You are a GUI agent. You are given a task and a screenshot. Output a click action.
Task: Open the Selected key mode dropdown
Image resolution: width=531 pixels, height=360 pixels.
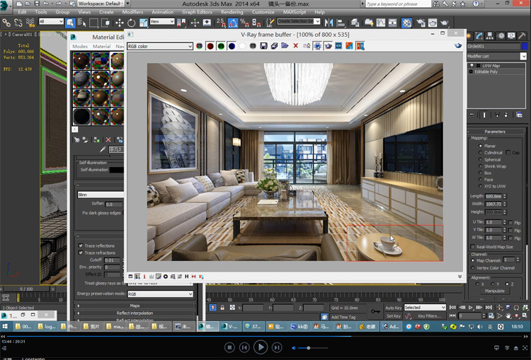[x=425, y=308]
